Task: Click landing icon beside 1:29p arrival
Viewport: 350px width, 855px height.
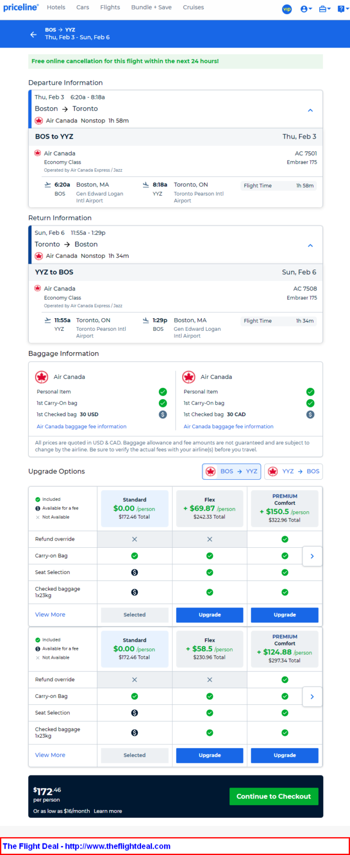Action: [146, 320]
